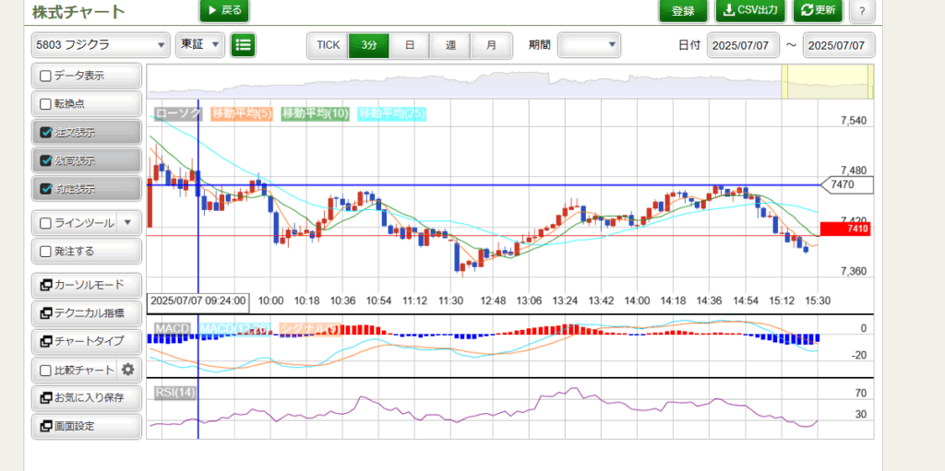Image resolution: width=945 pixels, height=471 pixels.
Task: Open テクニカル指標 settings
Action: 87,313
